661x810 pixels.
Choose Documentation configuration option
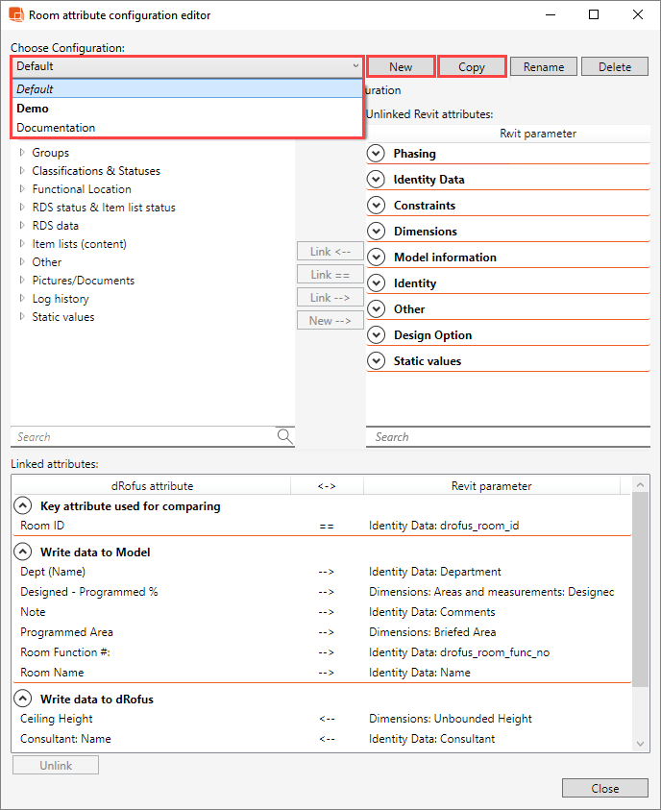click(x=56, y=128)
